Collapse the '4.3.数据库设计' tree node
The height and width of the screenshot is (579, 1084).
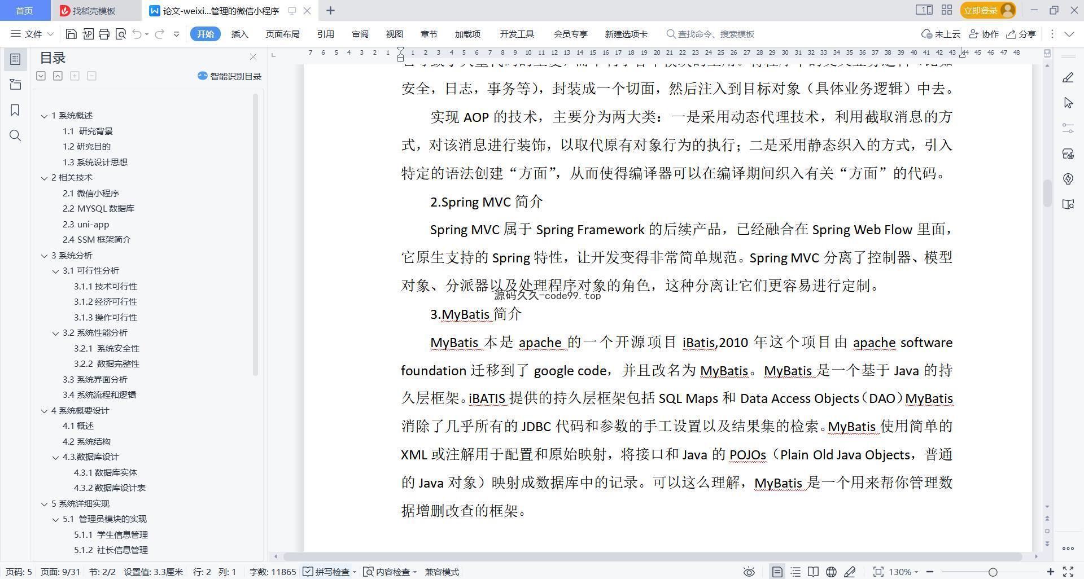(55, 457)
